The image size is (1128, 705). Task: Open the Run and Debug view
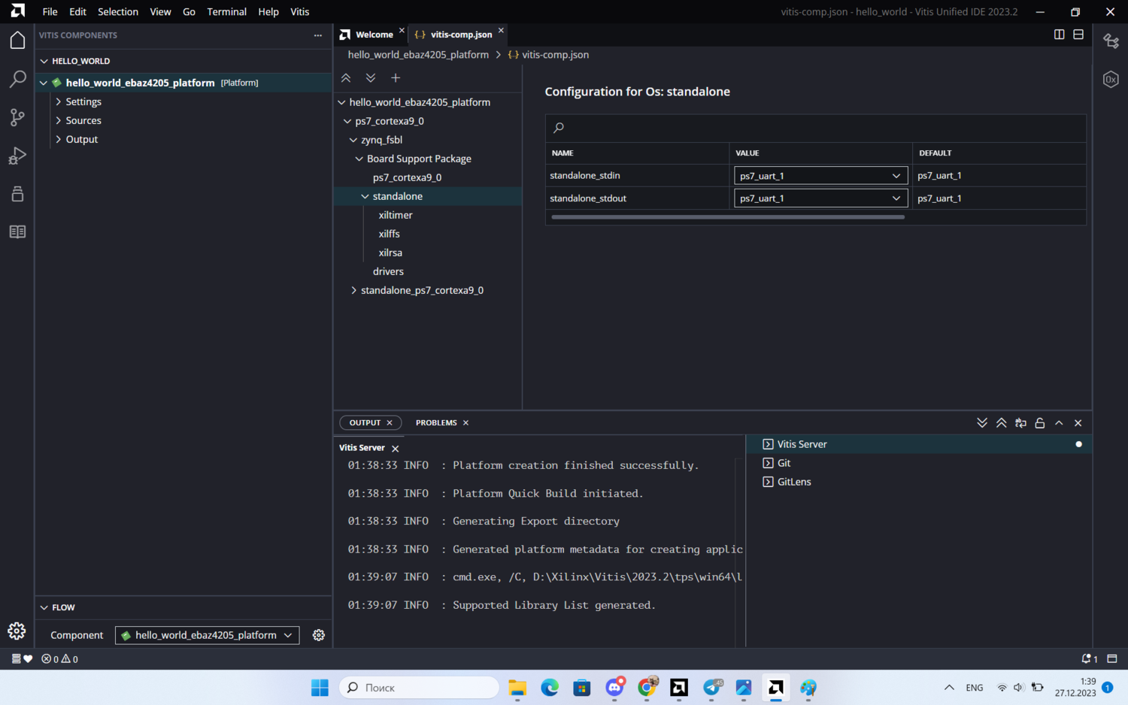(x=17, y=156)
